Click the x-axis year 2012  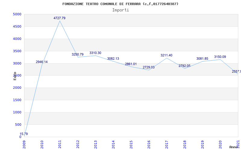tap(78, 144)
